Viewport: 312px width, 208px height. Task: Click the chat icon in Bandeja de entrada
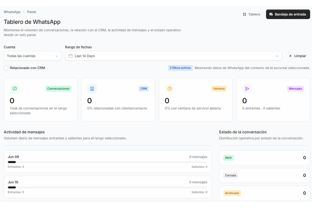[271, 14]
